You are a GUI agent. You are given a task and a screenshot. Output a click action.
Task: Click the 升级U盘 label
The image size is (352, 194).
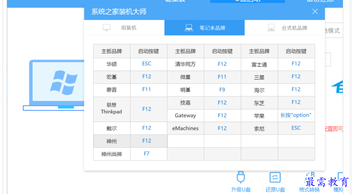tap(241, 189)
